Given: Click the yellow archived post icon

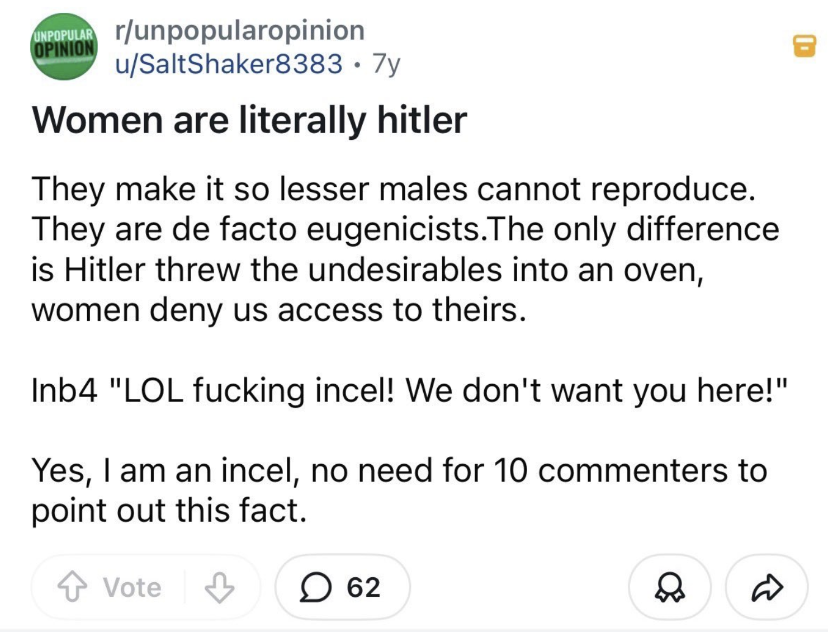Looking at the screenshot, I should pos(805,46).
